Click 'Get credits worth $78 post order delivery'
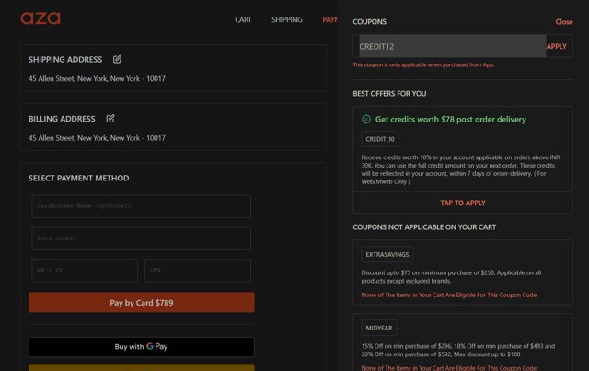 [451, 119]
